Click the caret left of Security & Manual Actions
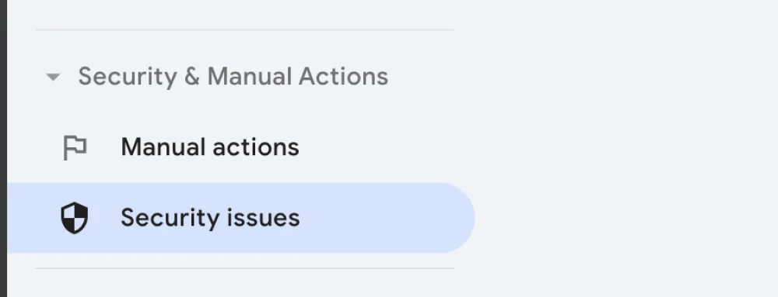The image size is (778, 297). pos(53,77)
